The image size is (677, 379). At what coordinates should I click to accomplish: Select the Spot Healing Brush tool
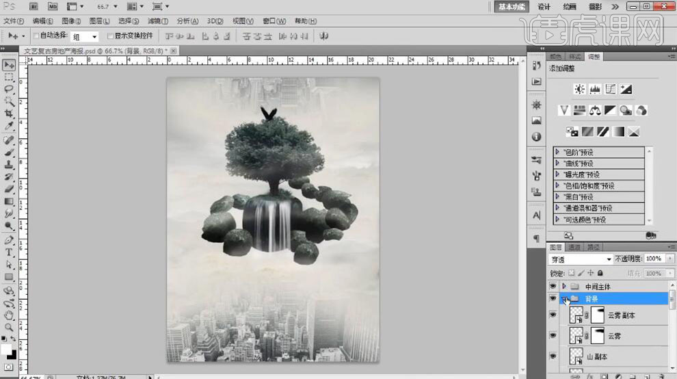9,140
